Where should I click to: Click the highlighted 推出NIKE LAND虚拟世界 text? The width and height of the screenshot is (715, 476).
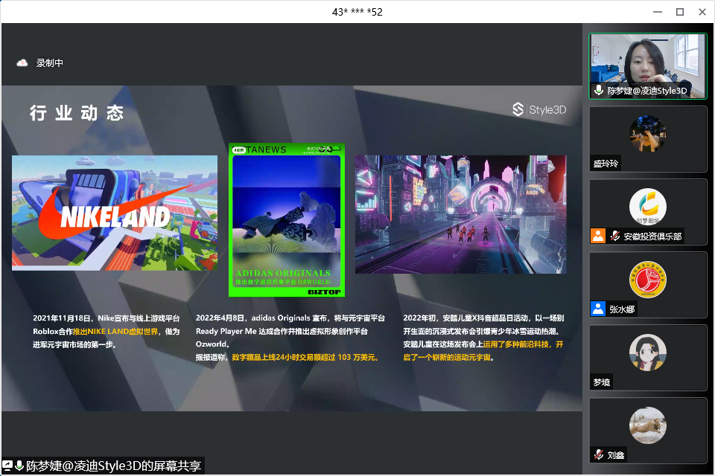(x=115, y=331)
